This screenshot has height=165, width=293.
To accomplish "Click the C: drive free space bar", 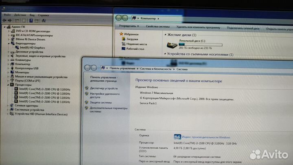I will point(201,44).
